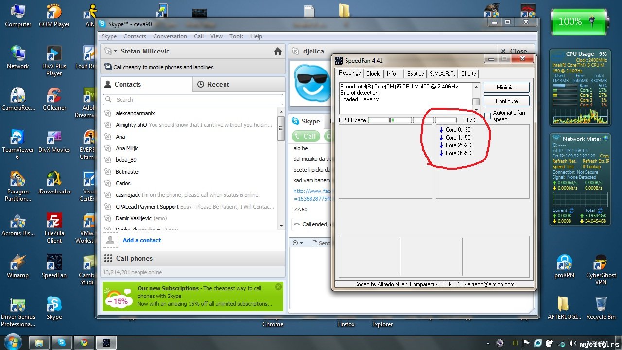Open CCleaner desktop shortcut
The image size is (622, 350).
(x=54, y=99)
